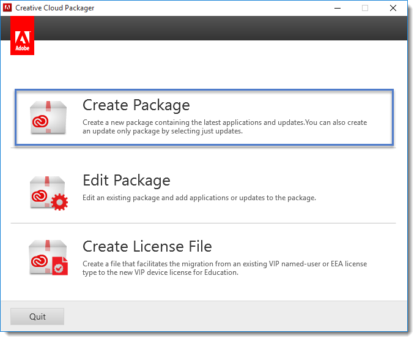The image size is (417, 341).
Task: Click the red Adobe logo
Action: pyautogui.click(x=23, y=36)
